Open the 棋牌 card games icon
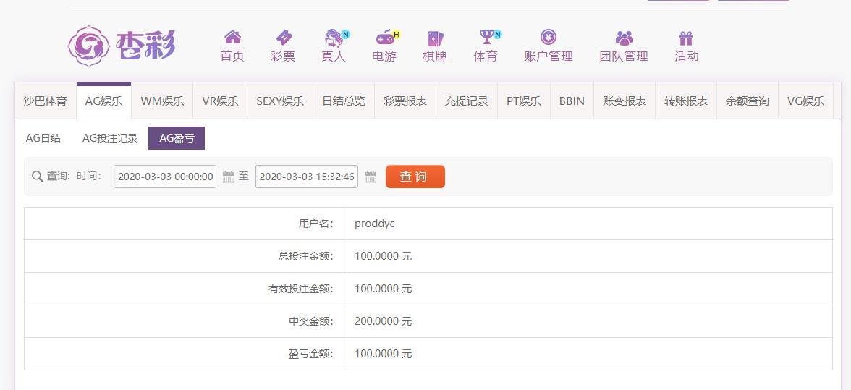This screenshot has width=851, height=390. point(436,38)
